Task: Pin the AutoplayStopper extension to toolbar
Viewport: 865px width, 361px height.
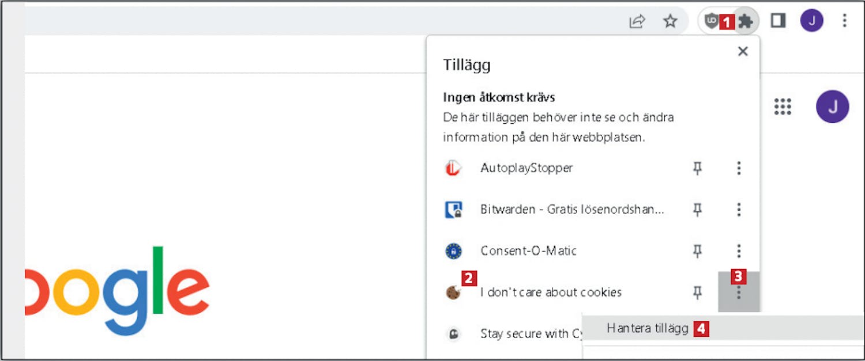Action: click(x=697, y=168)
